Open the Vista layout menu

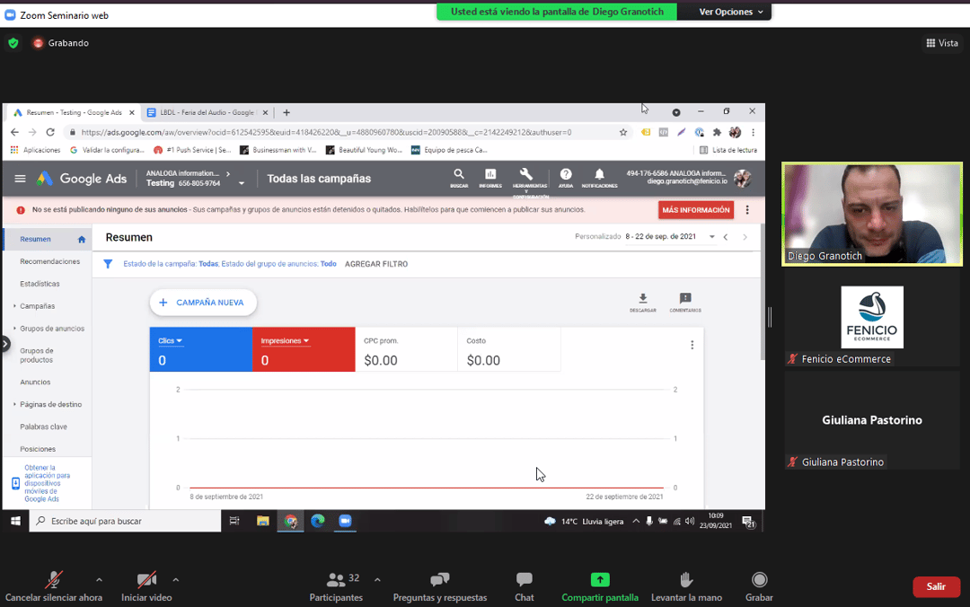[941, 43]
